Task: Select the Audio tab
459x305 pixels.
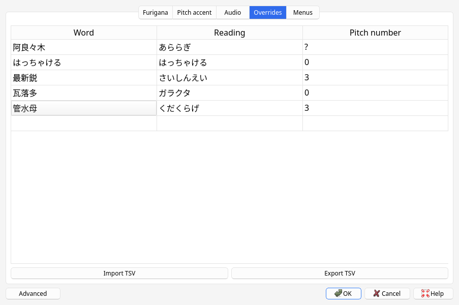Action: (232, 12)
